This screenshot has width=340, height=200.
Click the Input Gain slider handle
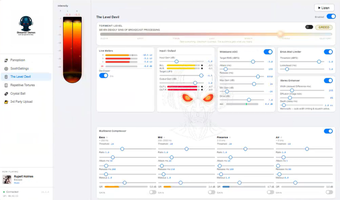pos(177,62)
